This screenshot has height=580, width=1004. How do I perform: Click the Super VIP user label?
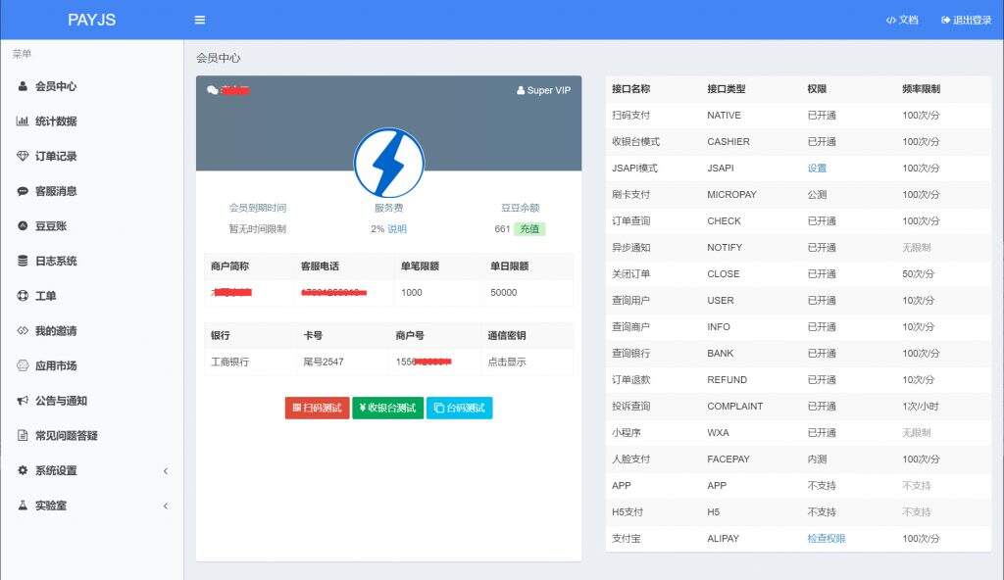[543, 90]
